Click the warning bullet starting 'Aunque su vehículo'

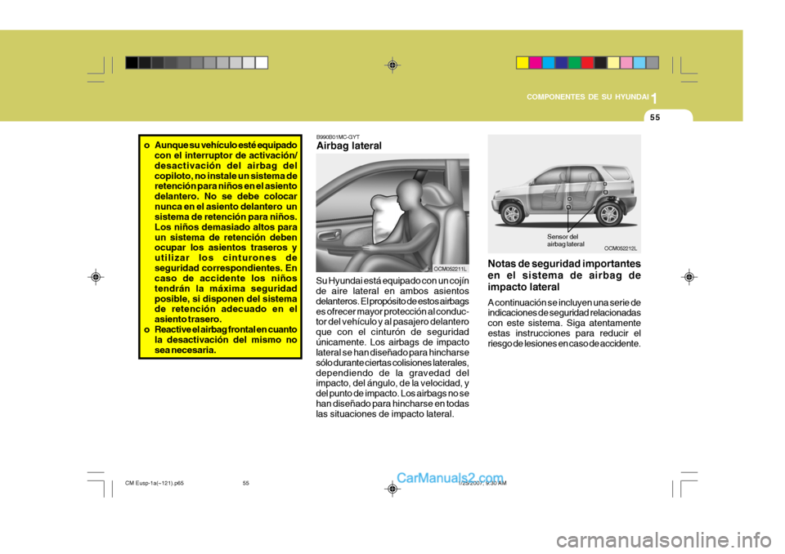pyautogui.click(x=221, y=232)
